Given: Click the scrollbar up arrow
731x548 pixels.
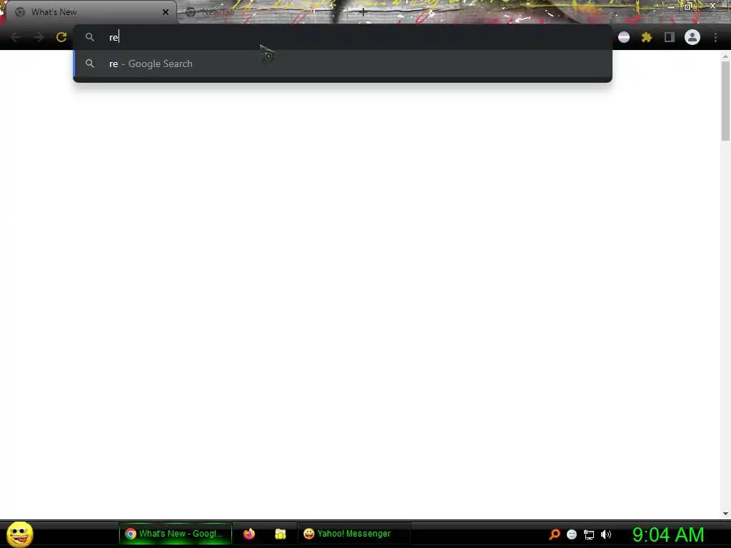Looking at the screenshot, I should click(725, 56).
